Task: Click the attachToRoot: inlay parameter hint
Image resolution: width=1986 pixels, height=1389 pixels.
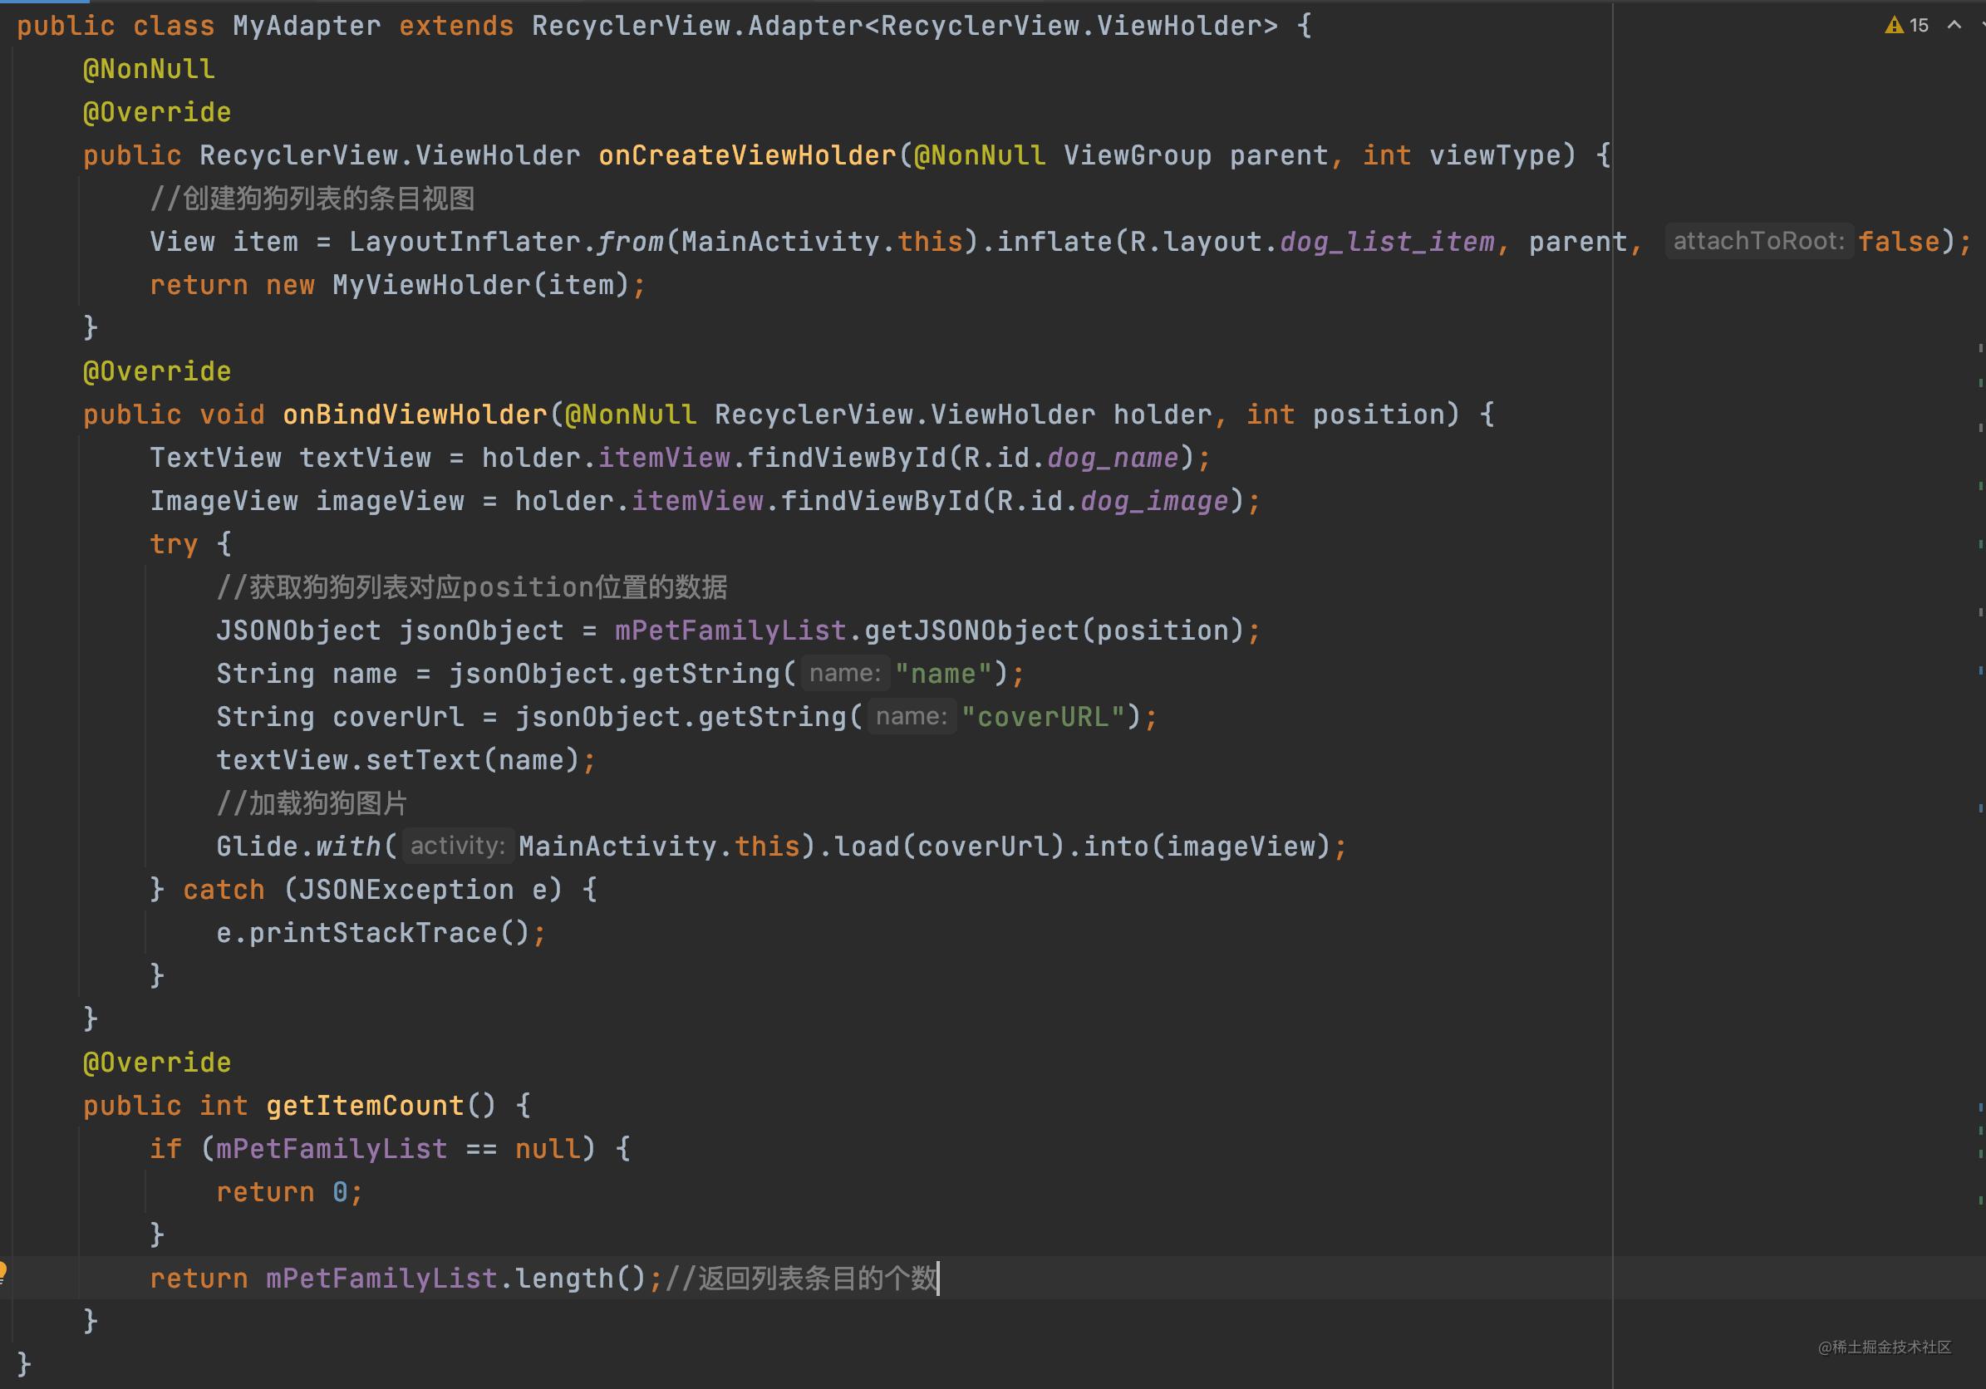Action: [1758, 241]
